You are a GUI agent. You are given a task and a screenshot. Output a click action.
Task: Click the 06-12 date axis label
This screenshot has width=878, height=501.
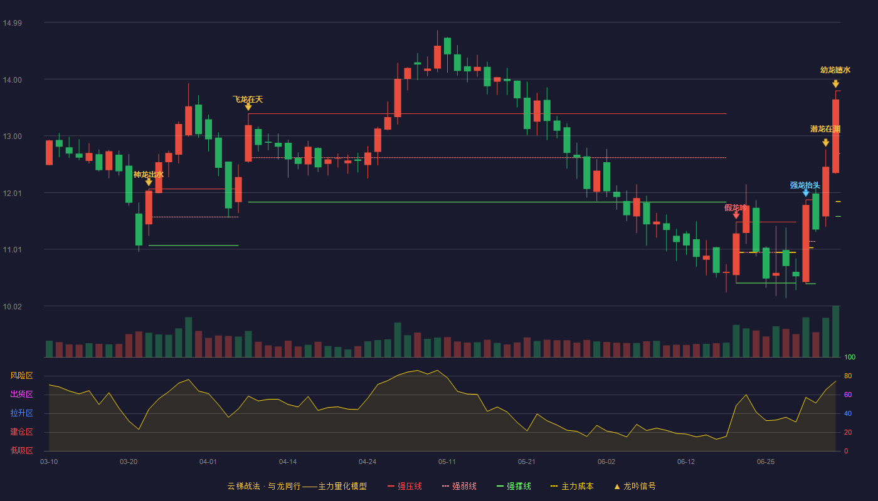pyautogui.click(x=686, y=462)
